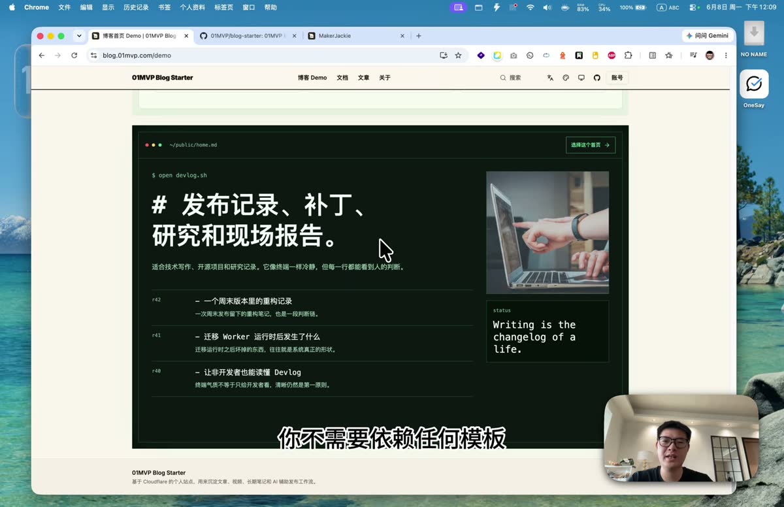Go to 文档 nav link
Image resolution: width=784 pixels, height=507 pixels.
pyautogui.click(x=342, y=78)
